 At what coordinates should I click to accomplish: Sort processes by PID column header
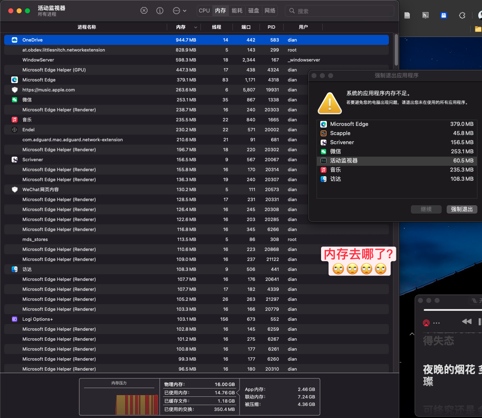(271, 27)
